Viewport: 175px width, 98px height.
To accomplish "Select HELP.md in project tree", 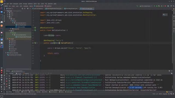I will pyautogui.click(x=12, y=45).
